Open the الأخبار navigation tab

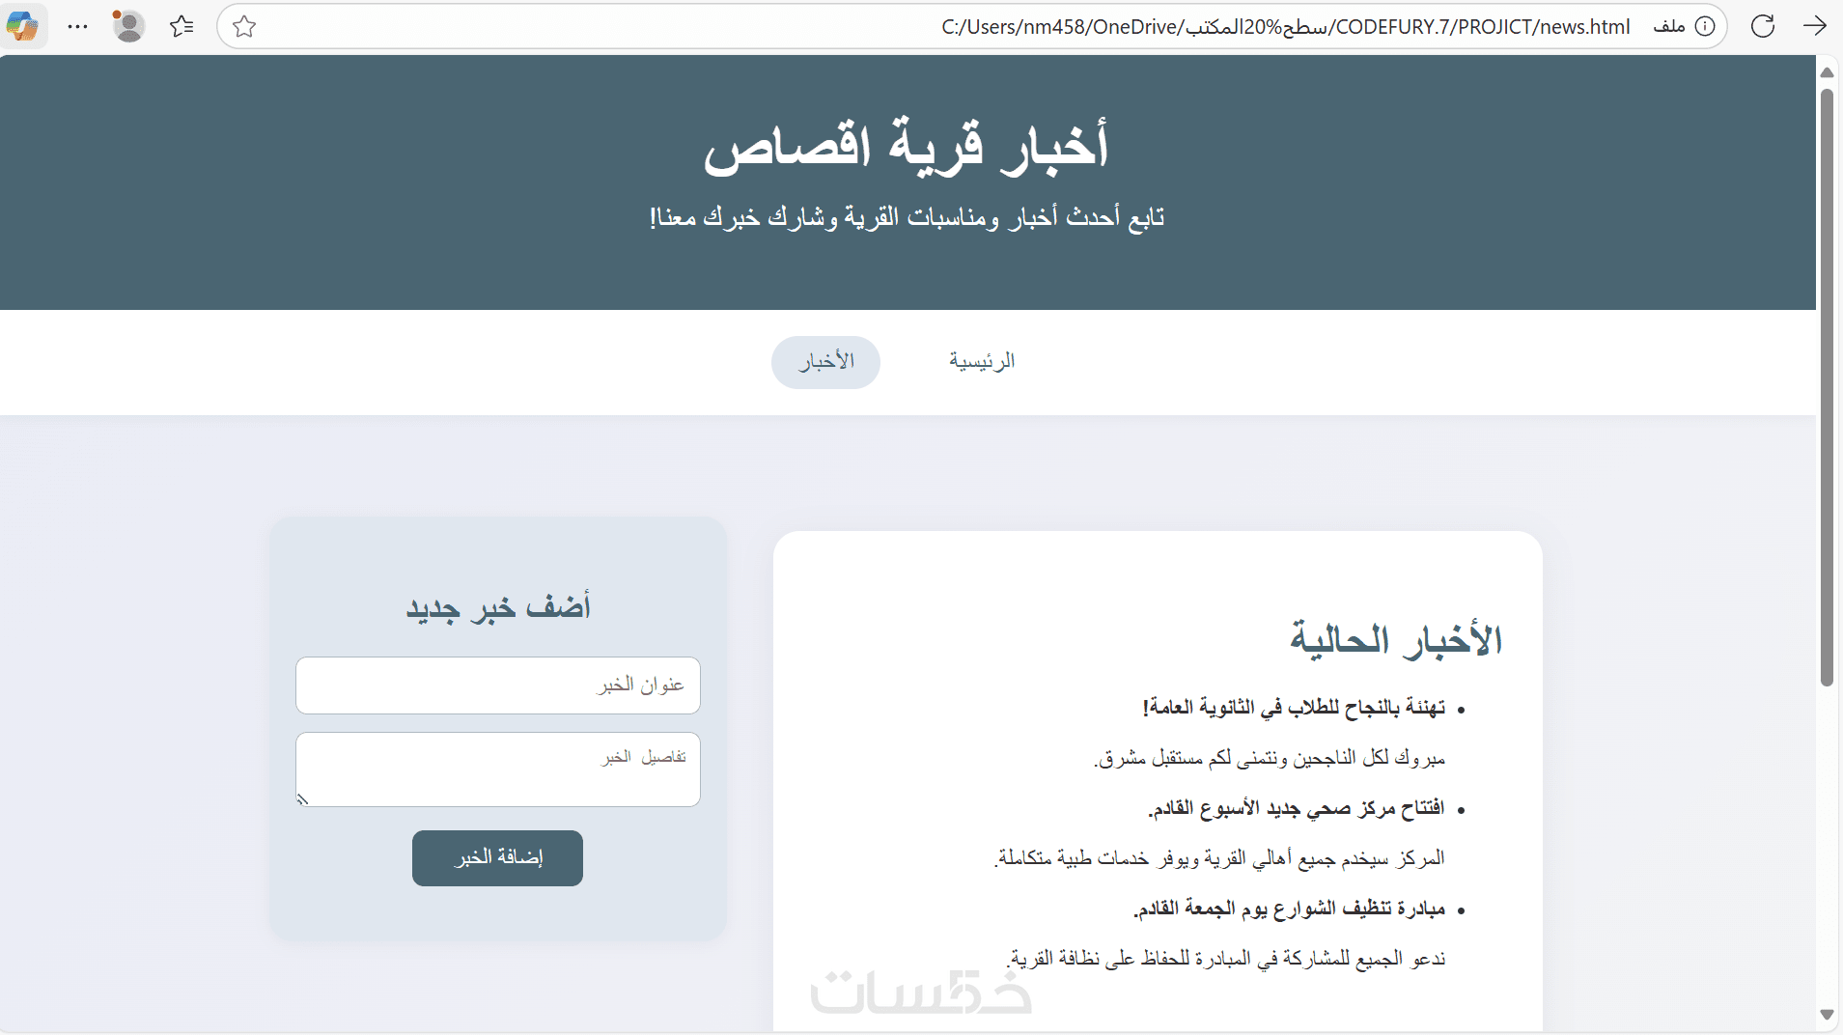coord(825,362)
